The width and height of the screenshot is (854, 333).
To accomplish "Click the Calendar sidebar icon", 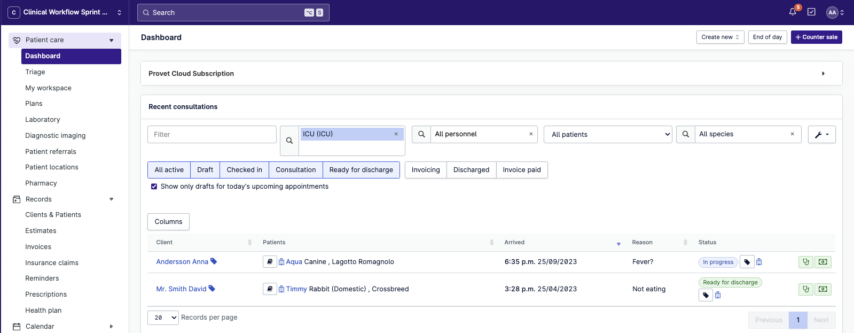I will coord(17,327).
